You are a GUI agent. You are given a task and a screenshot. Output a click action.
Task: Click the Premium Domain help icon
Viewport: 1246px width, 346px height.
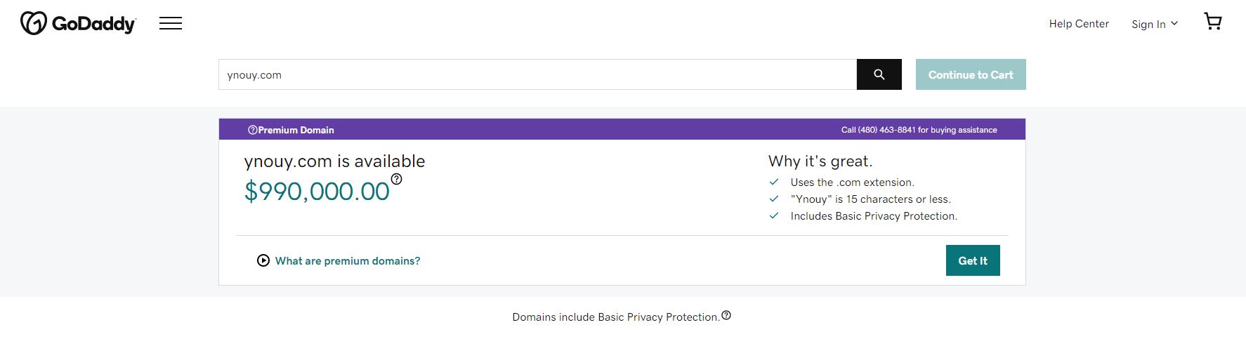tap(252, 130)
